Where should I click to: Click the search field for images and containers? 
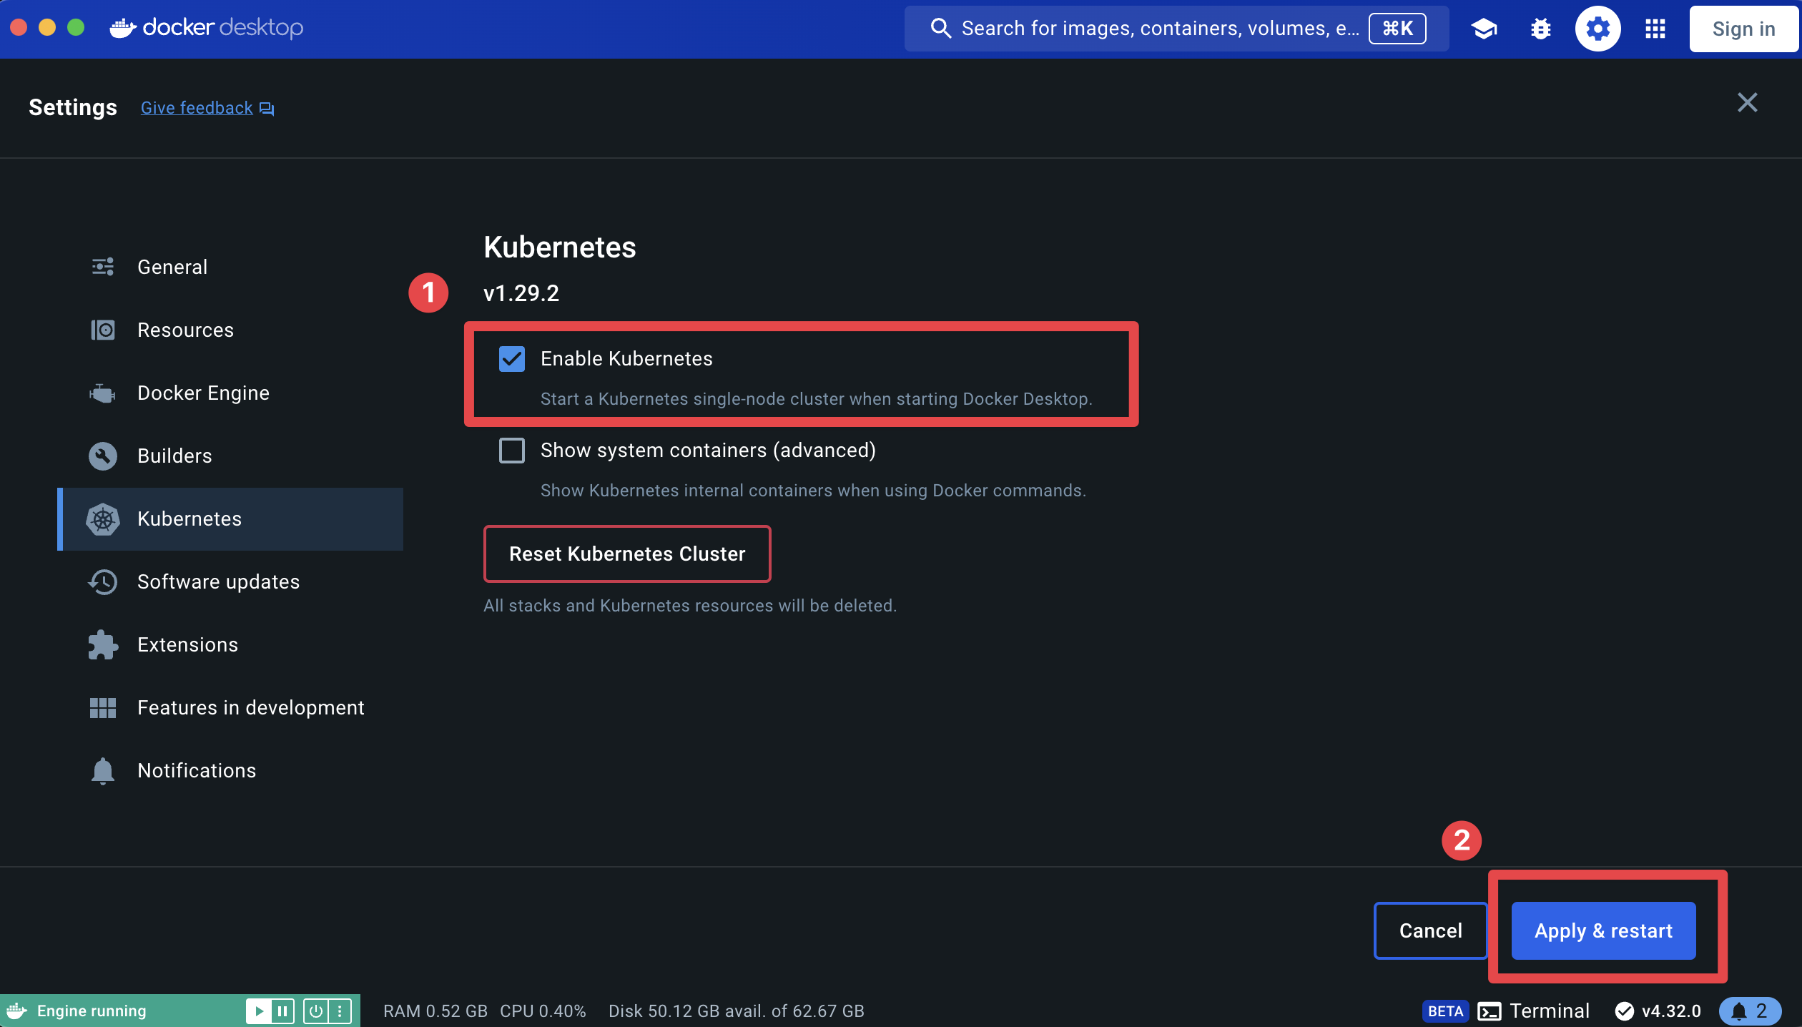1176,29
